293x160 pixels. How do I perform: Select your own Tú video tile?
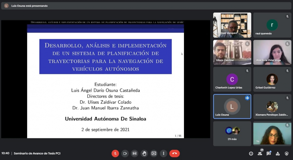click(x=272, y=134)
